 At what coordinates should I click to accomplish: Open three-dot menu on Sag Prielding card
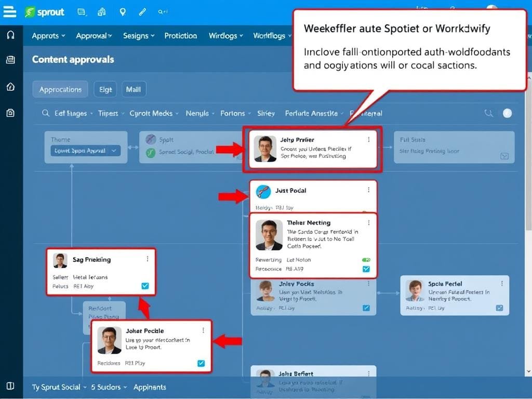(x=148, y=259)
